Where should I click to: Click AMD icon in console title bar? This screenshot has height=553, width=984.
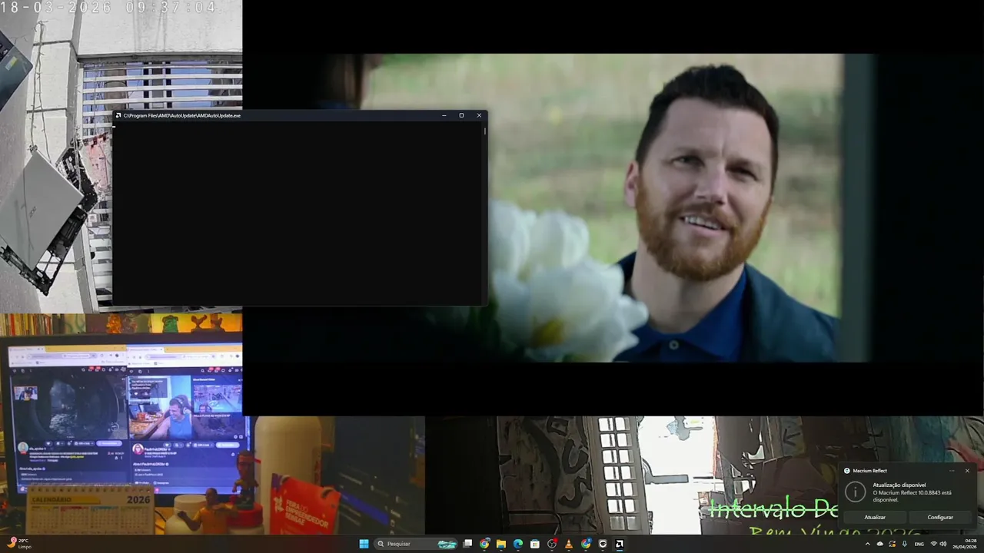click(x=118, y=115)
